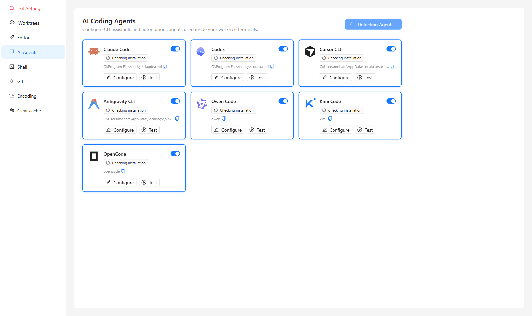Copy the Cursor CLI path via copy icon

(x=392, y=66)
